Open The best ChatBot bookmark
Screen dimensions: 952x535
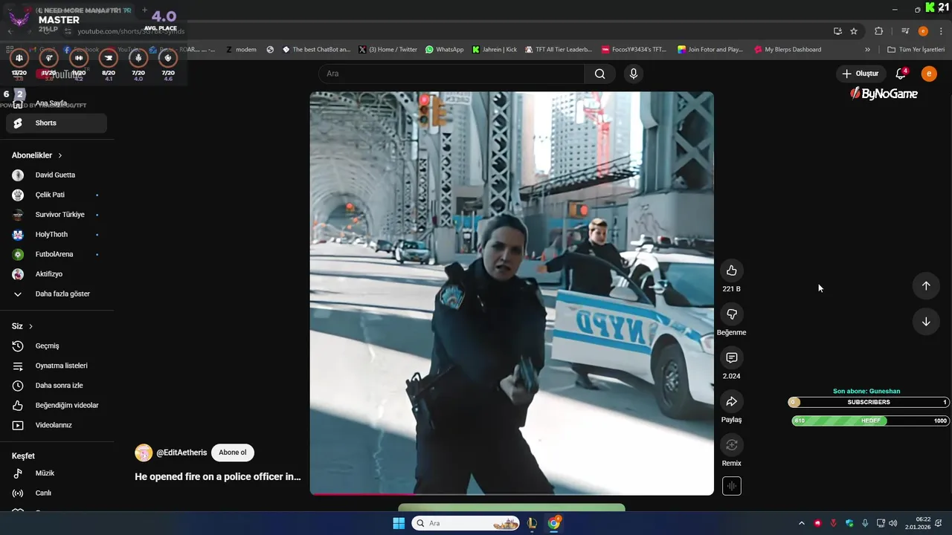tap(316, 50)
